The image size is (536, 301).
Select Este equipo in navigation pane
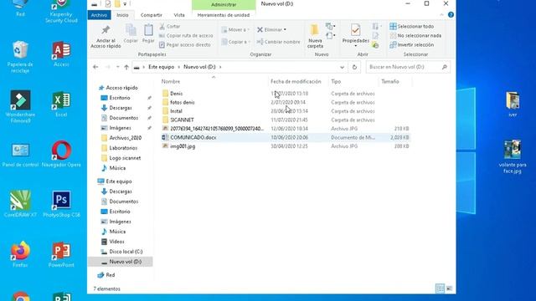118,181
